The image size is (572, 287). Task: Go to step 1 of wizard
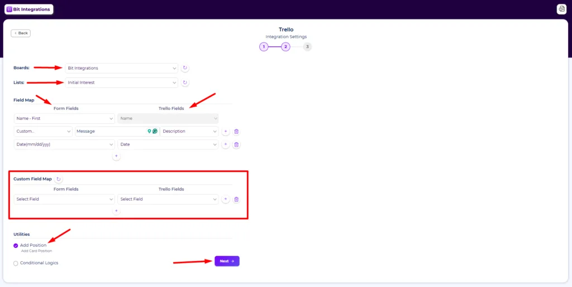(x=264, y=47)
